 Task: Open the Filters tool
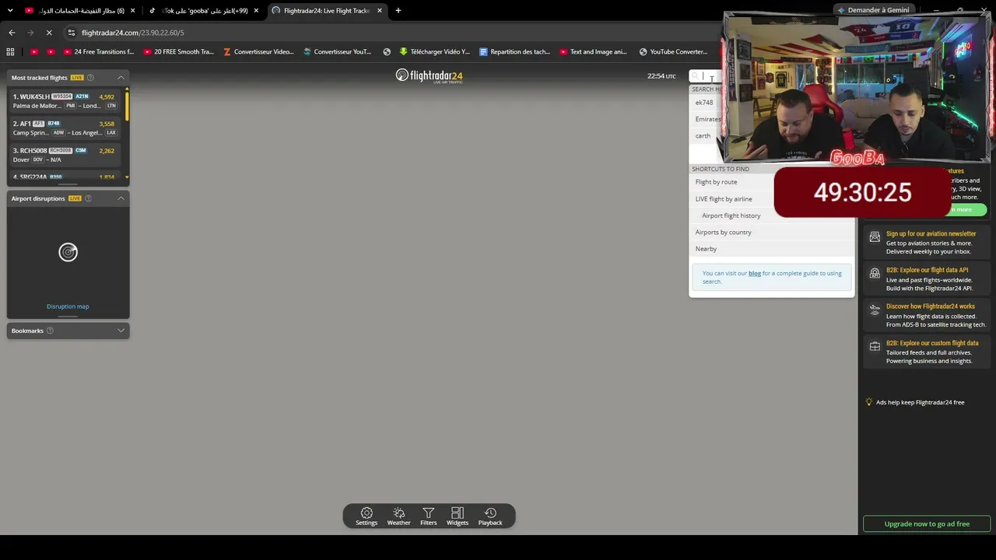tap(429, 516)
